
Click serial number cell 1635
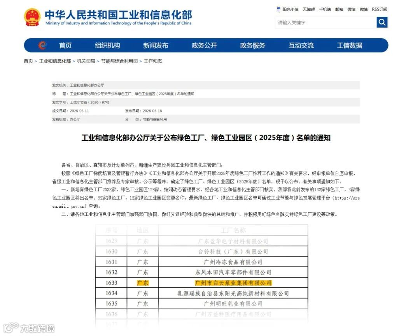point(111,304)
